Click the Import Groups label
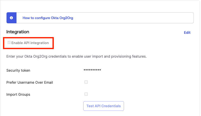 pos(18,94)
